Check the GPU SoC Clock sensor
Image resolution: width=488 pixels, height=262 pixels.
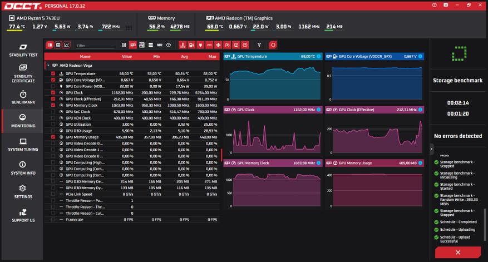tap(53, 112)
